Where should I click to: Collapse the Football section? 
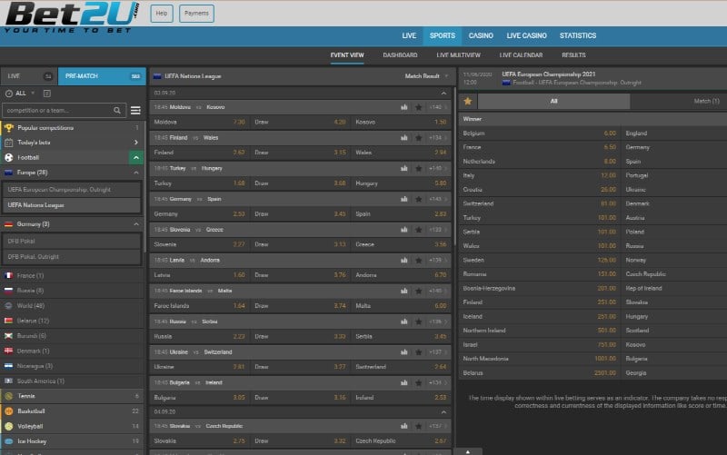point(135,157)
